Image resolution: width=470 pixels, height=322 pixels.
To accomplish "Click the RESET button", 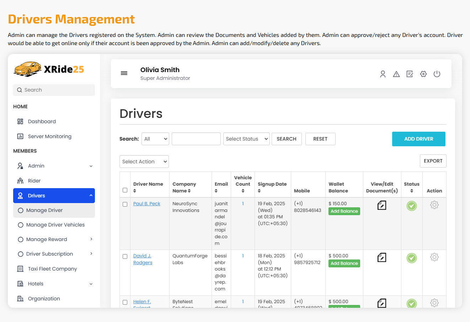I will pos(320,139).
